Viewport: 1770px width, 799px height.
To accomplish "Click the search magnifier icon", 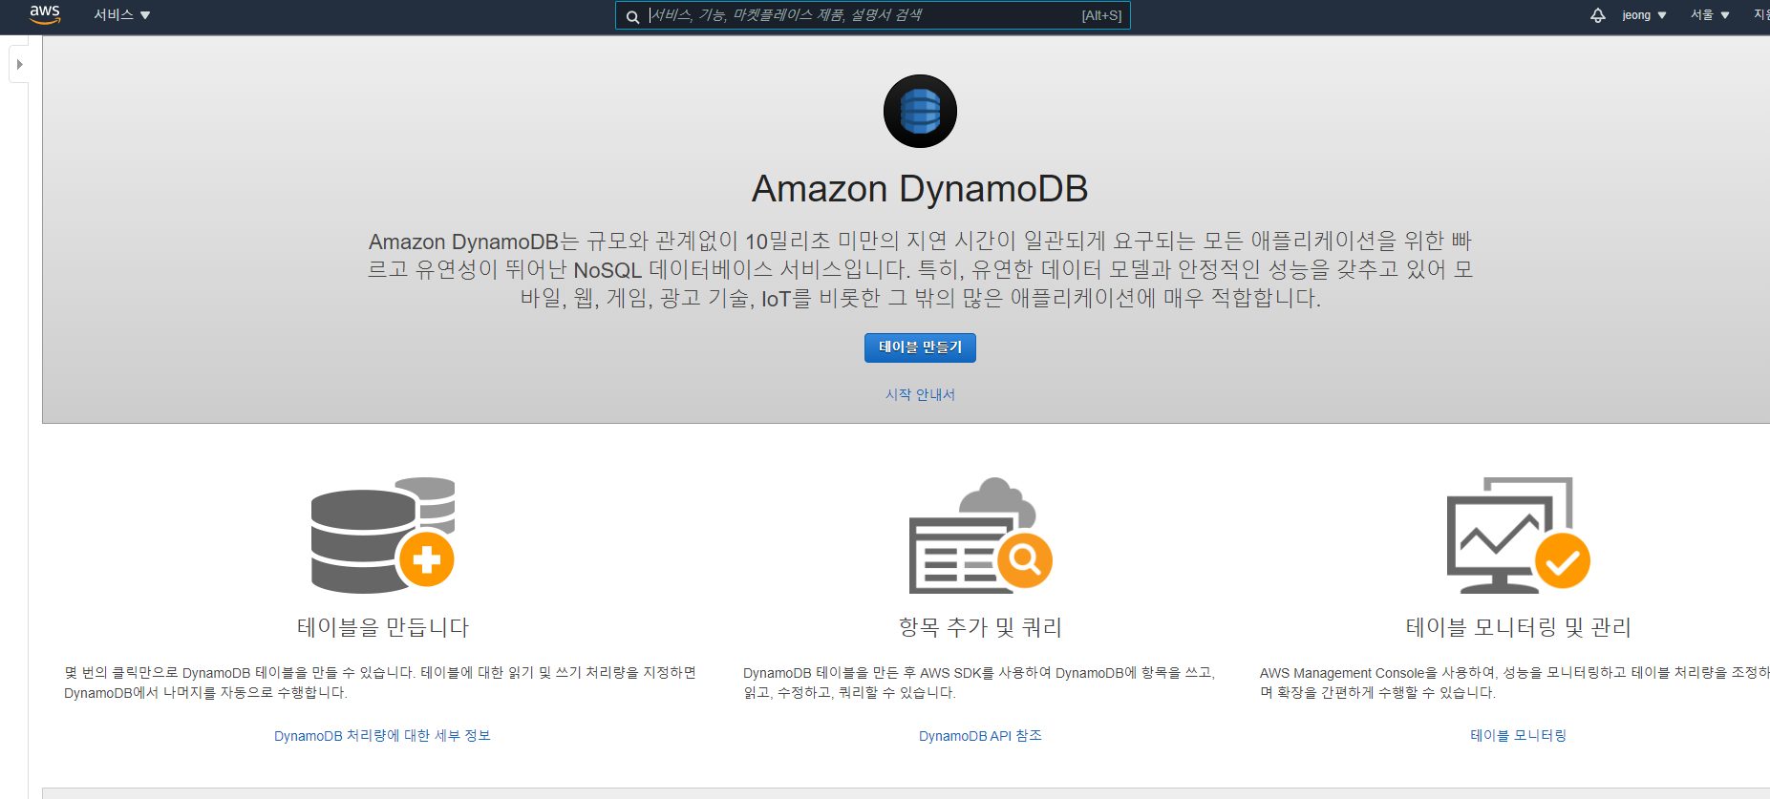I will (x=632, y=16).
